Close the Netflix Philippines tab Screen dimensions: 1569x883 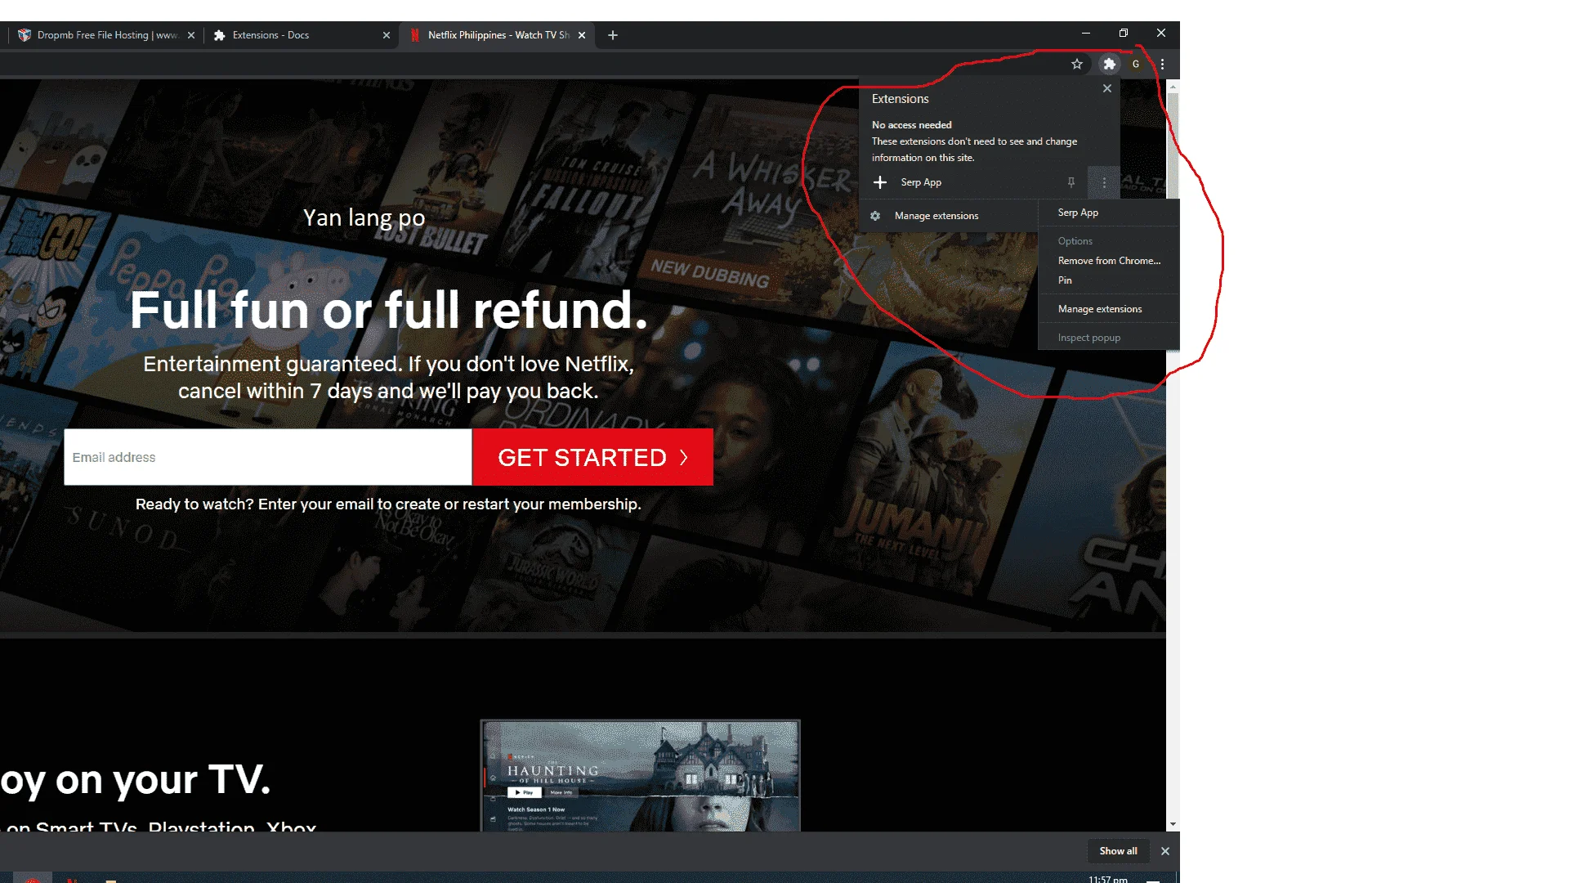coord(582,35)
